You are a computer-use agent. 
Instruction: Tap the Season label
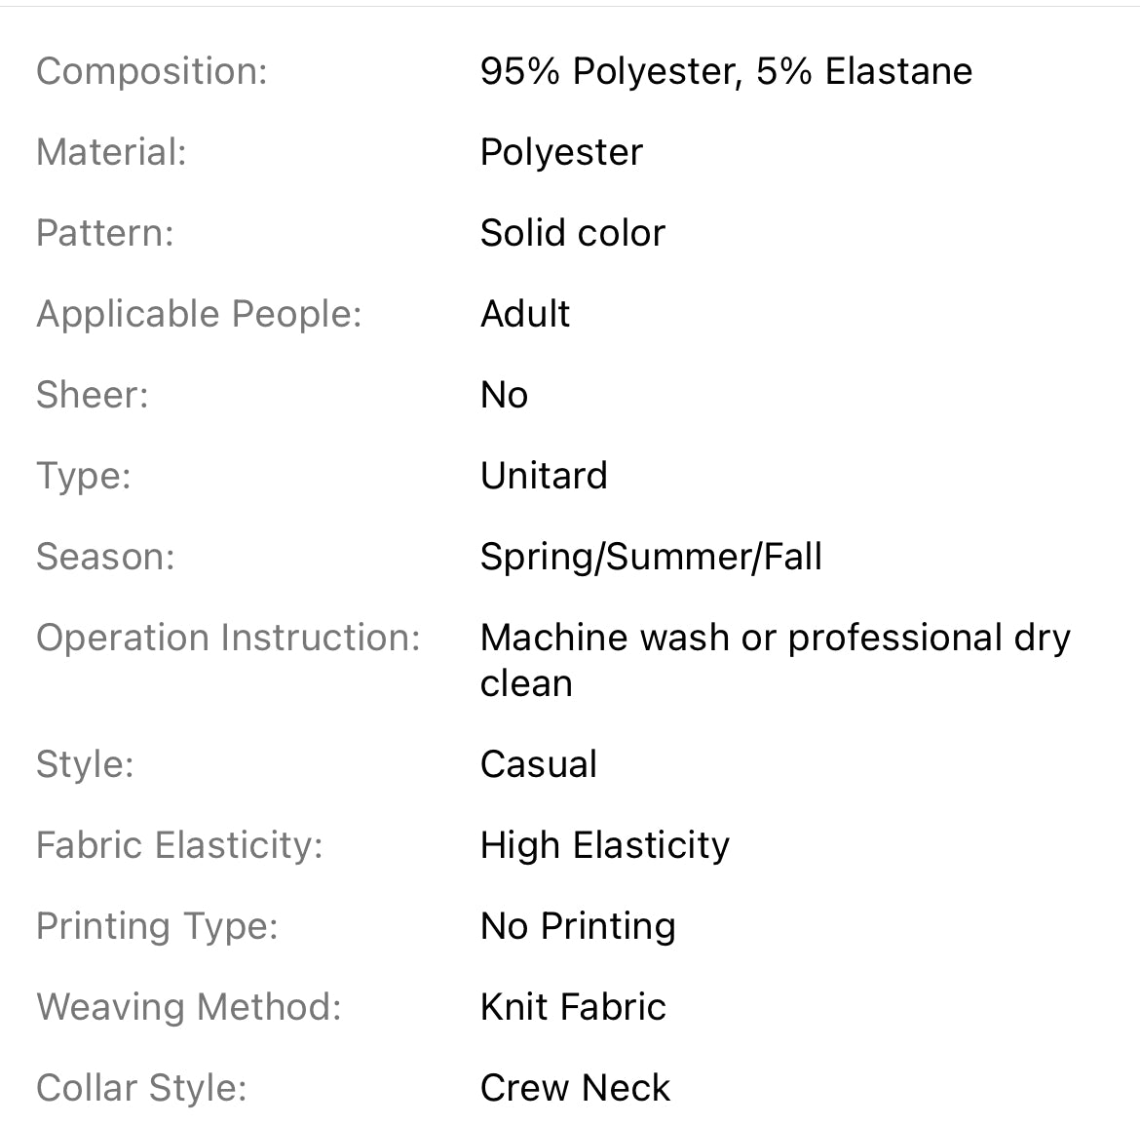click(105, 557)
